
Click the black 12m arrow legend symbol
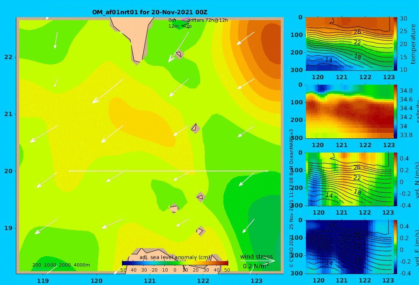click(x=185, y=26)
